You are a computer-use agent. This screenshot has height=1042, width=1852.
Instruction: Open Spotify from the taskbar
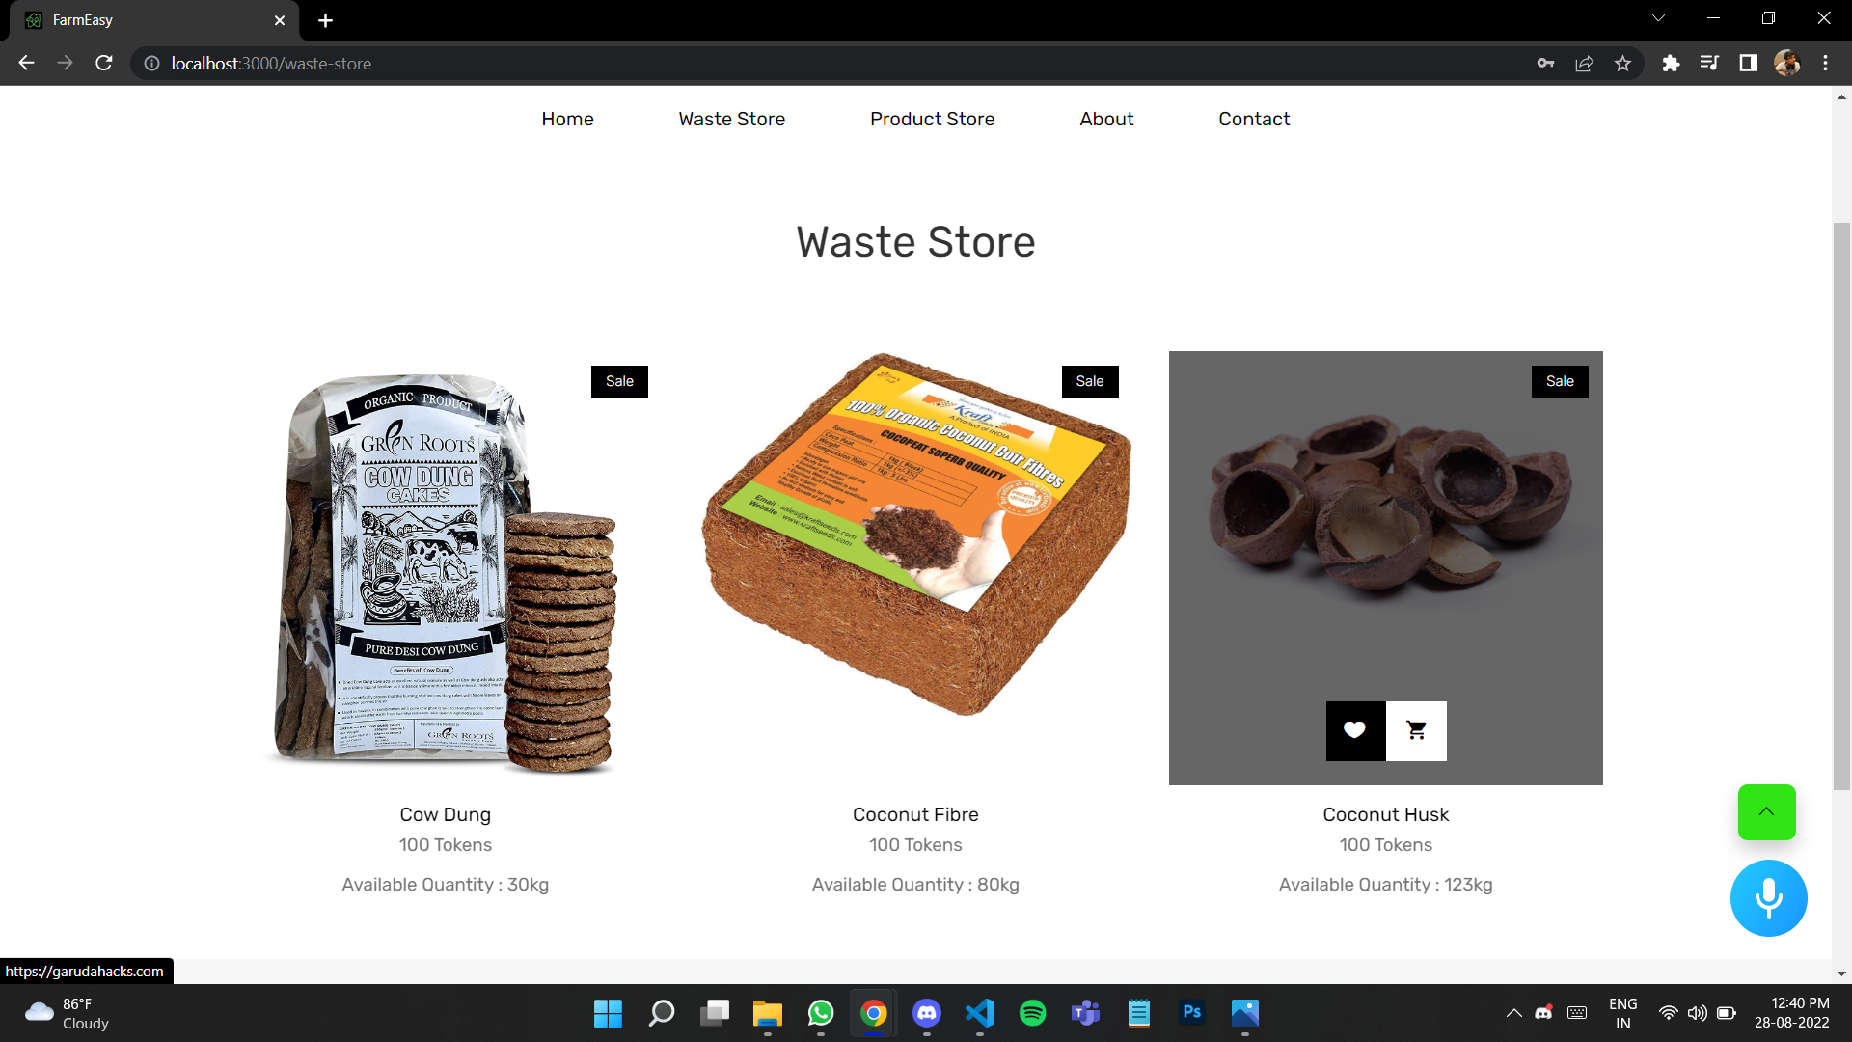(1032, 1013)
